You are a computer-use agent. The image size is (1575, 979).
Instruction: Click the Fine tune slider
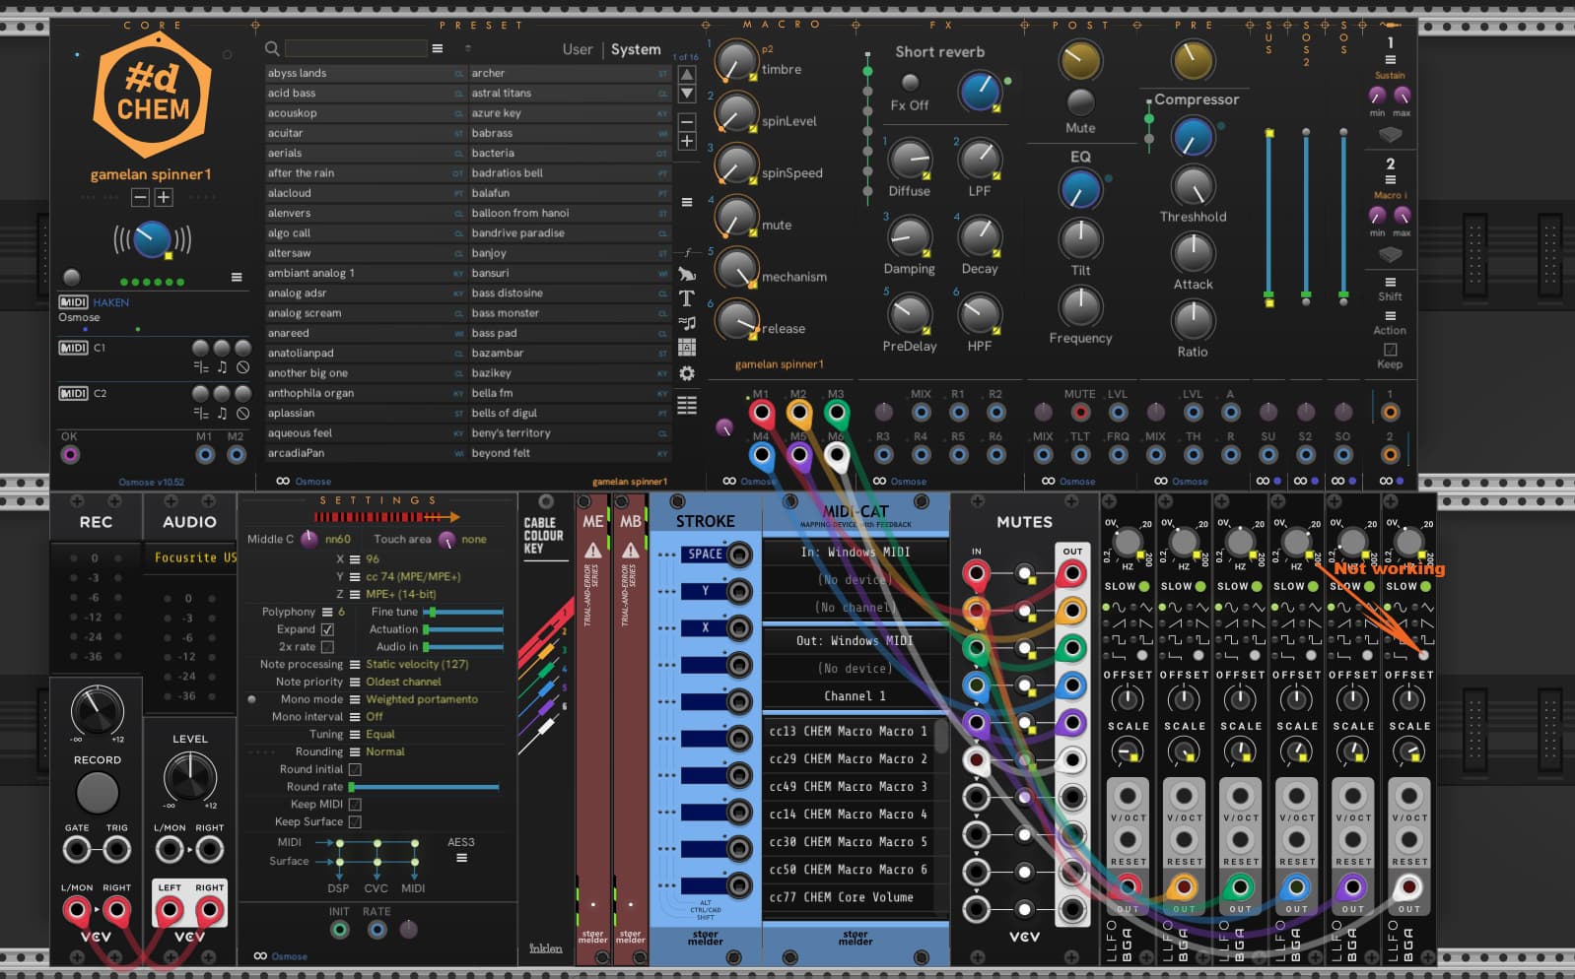coord(463,612)
